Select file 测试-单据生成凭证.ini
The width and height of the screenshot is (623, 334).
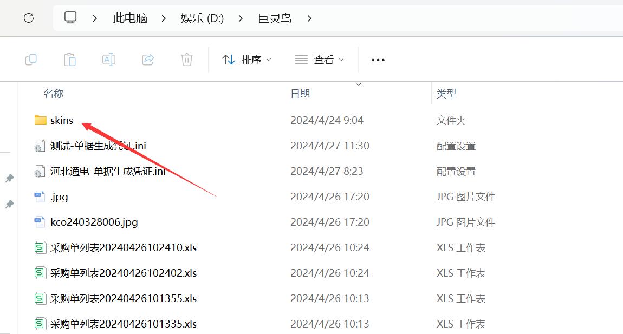98,146
